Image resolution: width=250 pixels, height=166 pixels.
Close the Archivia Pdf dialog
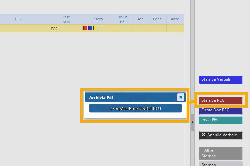coord(181,97)
